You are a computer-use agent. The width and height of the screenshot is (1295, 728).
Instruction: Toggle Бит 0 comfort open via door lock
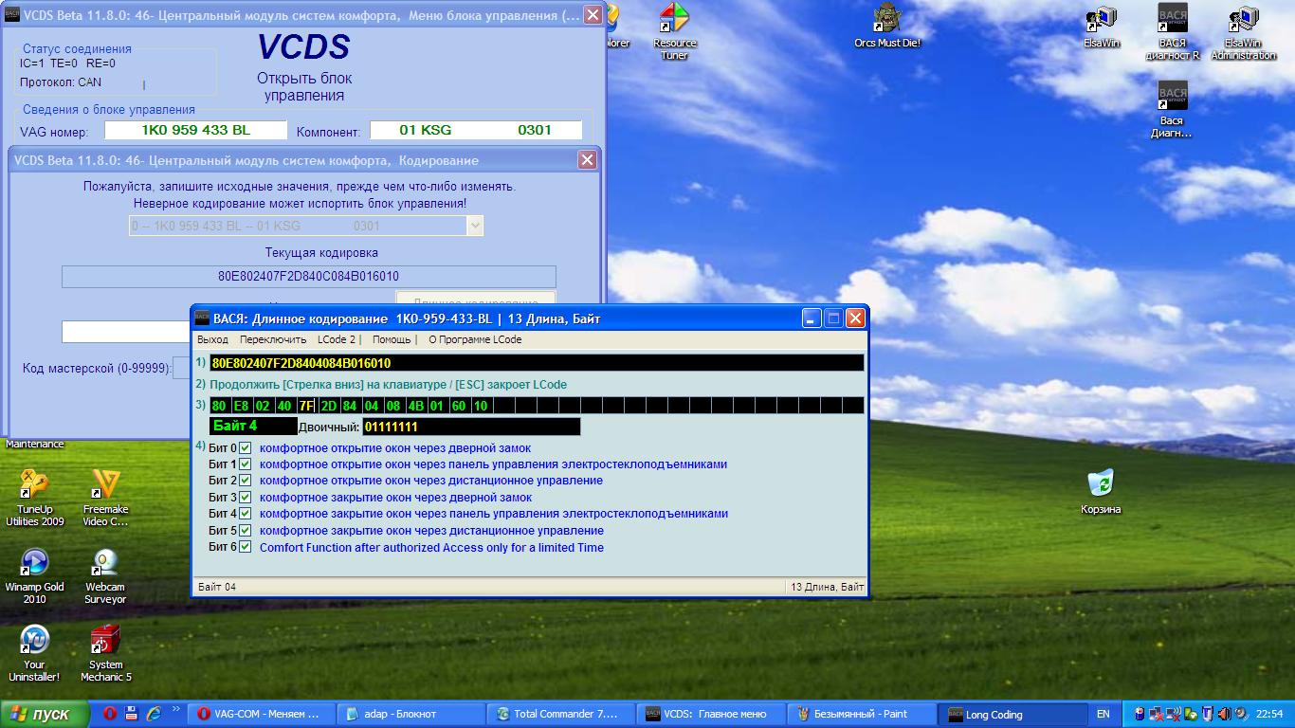click(246, 448)
